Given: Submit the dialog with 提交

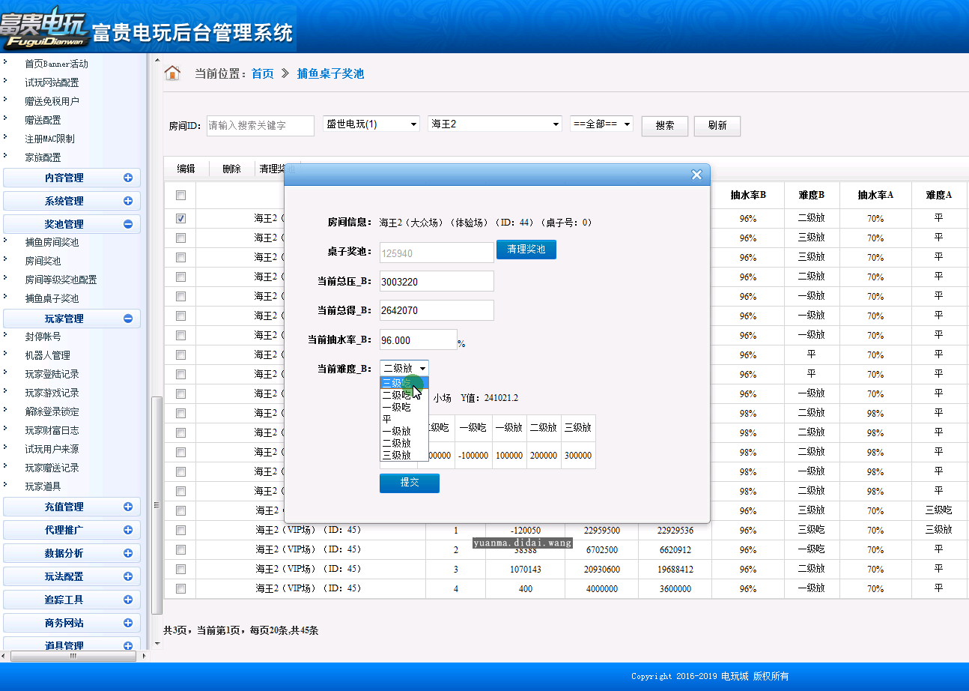Looking at the screenshot, I should [410, 483].
